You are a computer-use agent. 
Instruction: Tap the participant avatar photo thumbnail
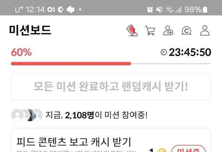[x=31, y=115]
